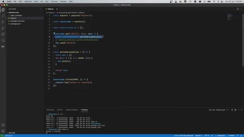The height and width of the screenshot is (137, 244).
Task: Click the split editor icon
Action: [238, 9]
